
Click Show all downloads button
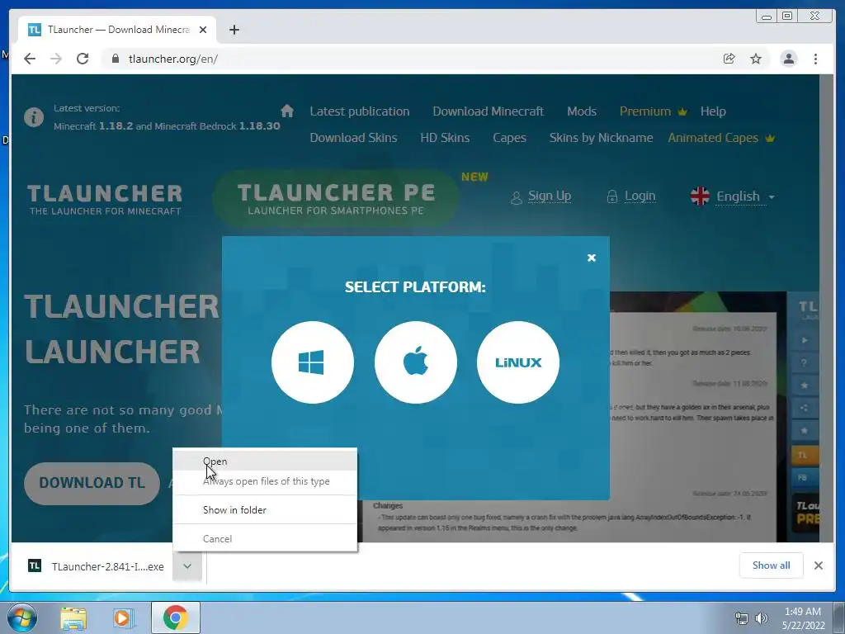pos(772,565)
